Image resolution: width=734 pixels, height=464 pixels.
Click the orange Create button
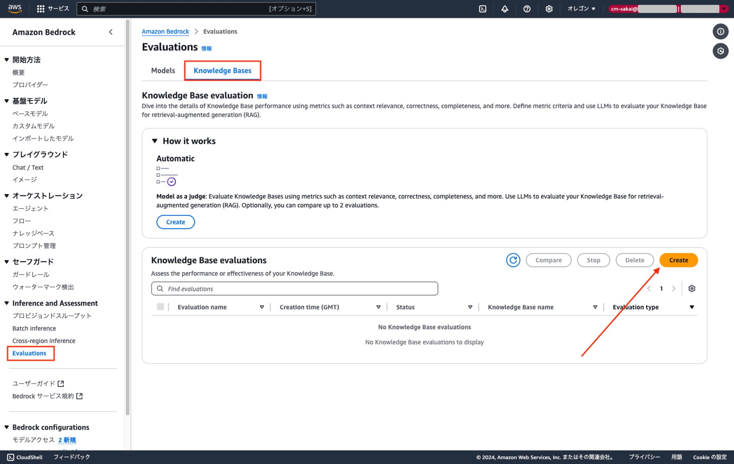(x=679, y=260)
